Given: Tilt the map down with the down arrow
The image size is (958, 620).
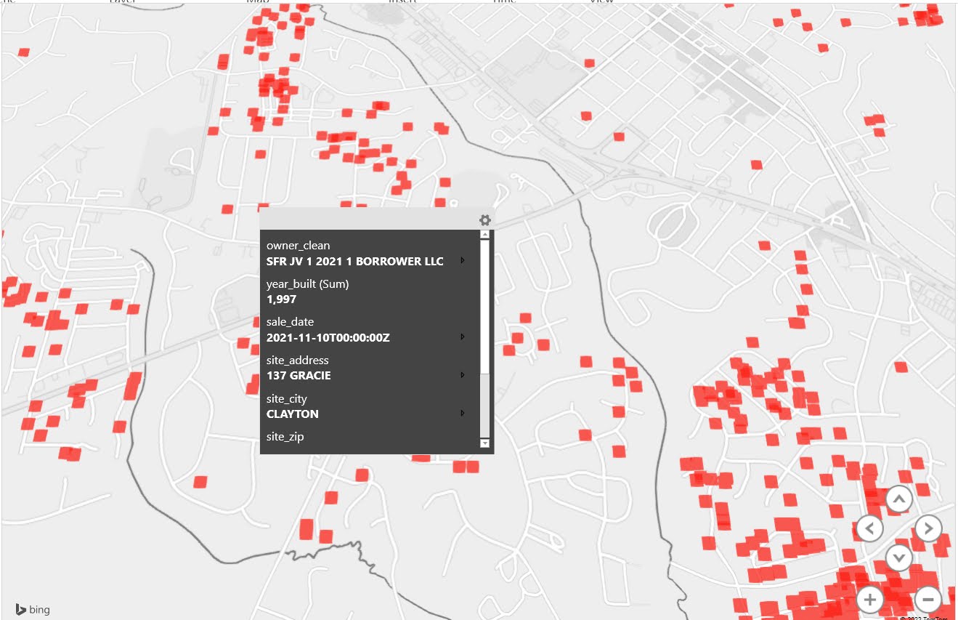Looking at the screenshot, I should [x=899, y=557].
